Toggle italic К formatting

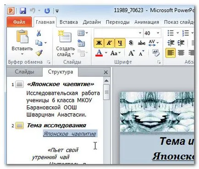[x=109, y=43]
